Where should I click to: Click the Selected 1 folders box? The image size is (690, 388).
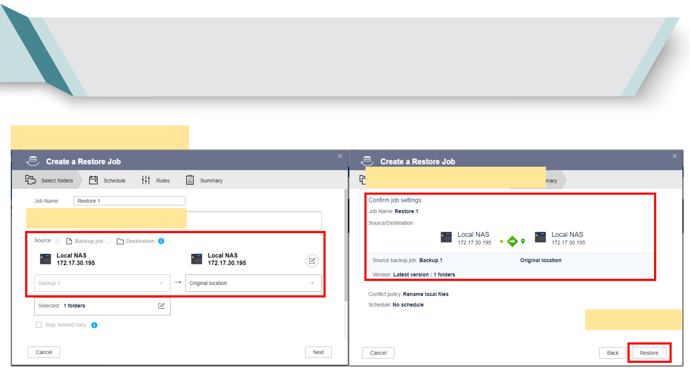pyautogui.click(x=102, y=306)
